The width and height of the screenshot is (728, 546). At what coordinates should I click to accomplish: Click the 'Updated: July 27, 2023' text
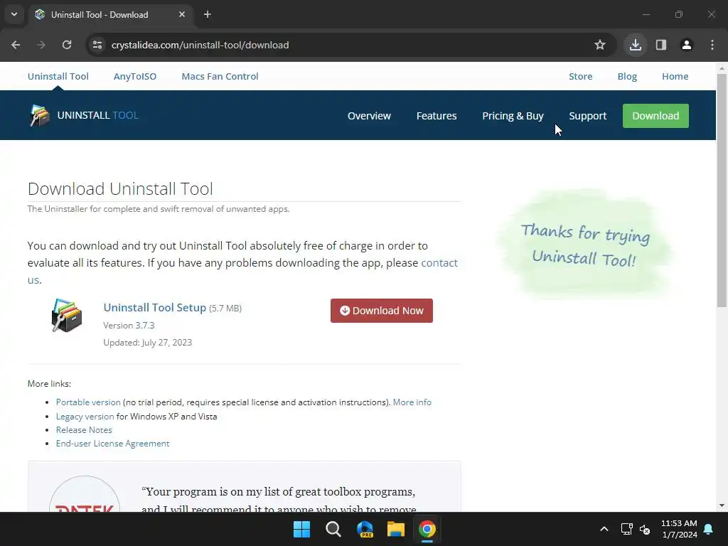coord(148,343)
